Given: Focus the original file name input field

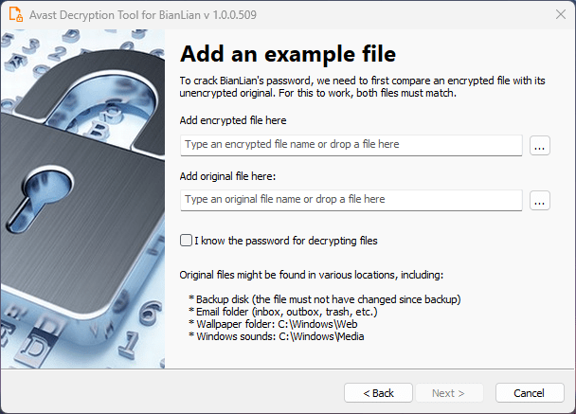Looking at the screenshot, I should (x=351, y=200).
